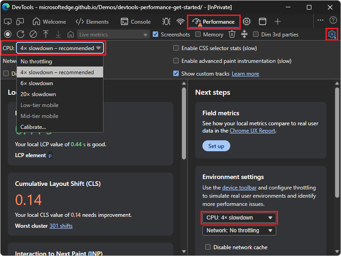The image size is (341, 256).
Task: Enable Dim 3rd parties checkbox
Action: 256,34
